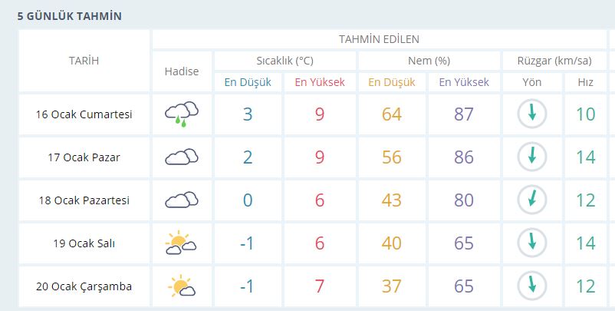Screen dimensions: 615x311
Task: Click the wind speed value for 19 Ocak
Action: tap(585, 243)
